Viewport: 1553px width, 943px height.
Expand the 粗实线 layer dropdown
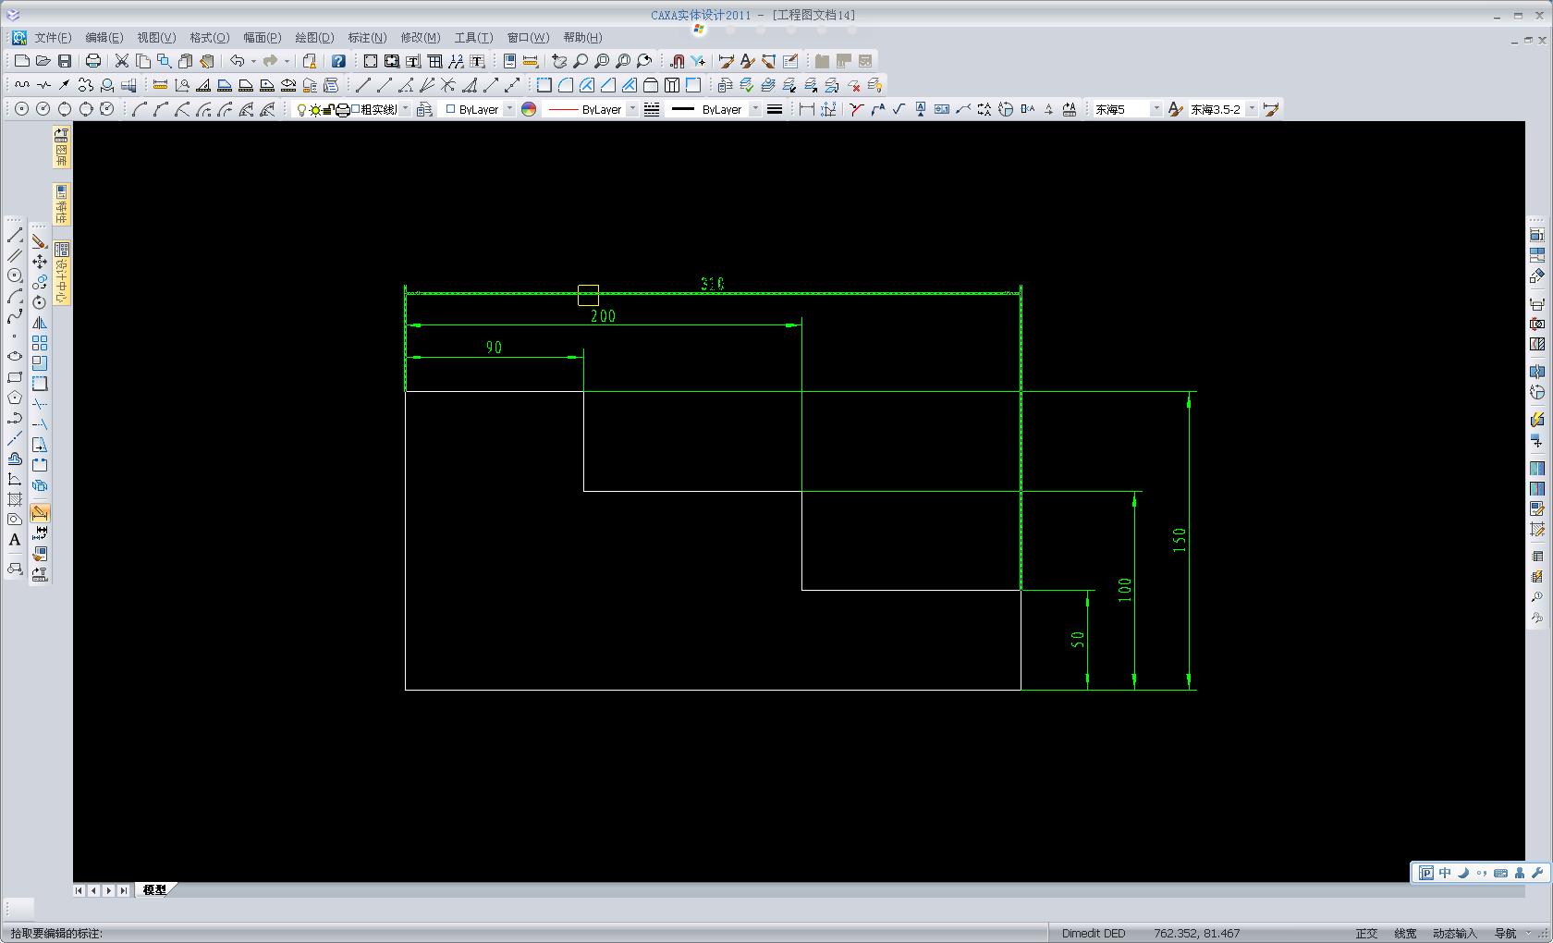point(404,109)
